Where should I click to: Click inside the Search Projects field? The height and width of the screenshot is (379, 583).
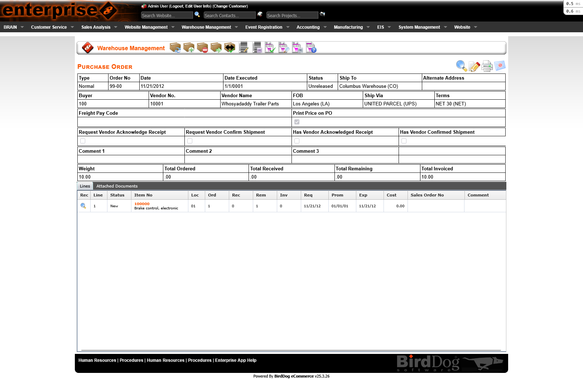292,15
